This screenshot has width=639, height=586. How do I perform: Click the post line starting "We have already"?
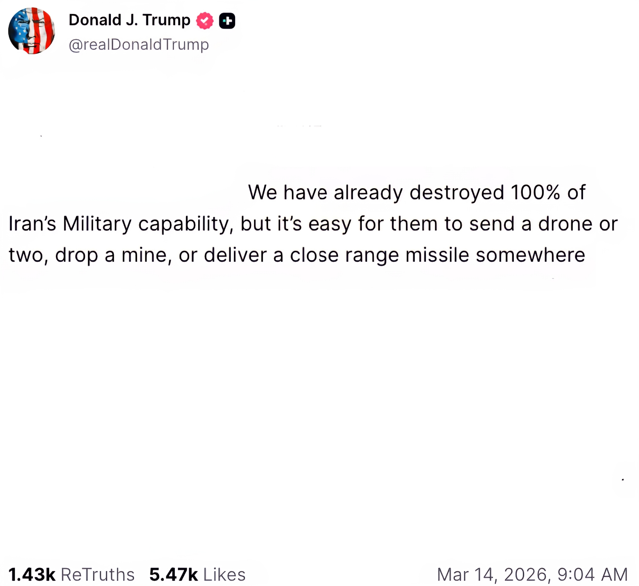point(416,192)
